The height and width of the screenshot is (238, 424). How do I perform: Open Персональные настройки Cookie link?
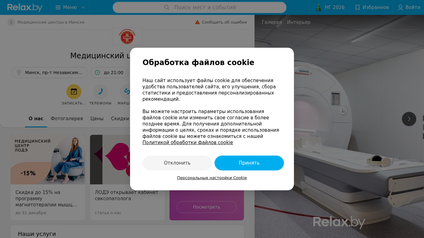pyautogui.click(x=212, y=178)
